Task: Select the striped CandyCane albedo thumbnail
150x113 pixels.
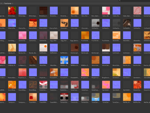Action: 137,11
